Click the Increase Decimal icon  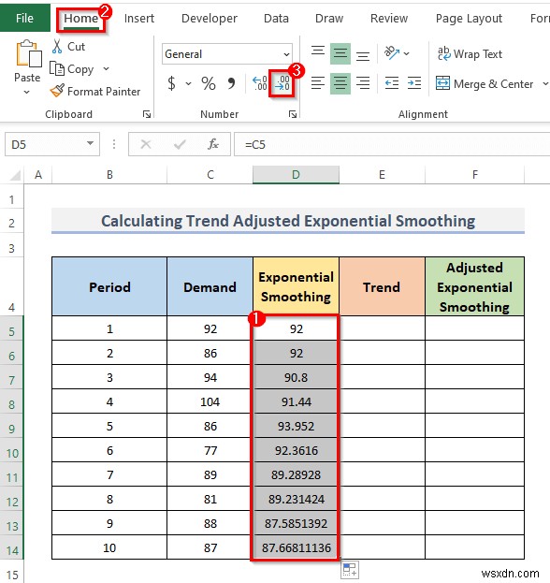(x=260, y=83)
